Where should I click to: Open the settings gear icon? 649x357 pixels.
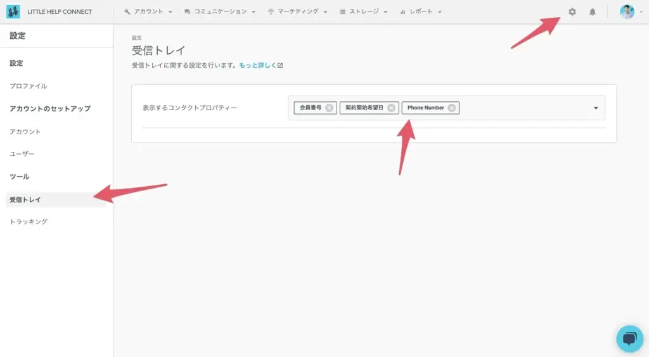[x=572, y=11]
